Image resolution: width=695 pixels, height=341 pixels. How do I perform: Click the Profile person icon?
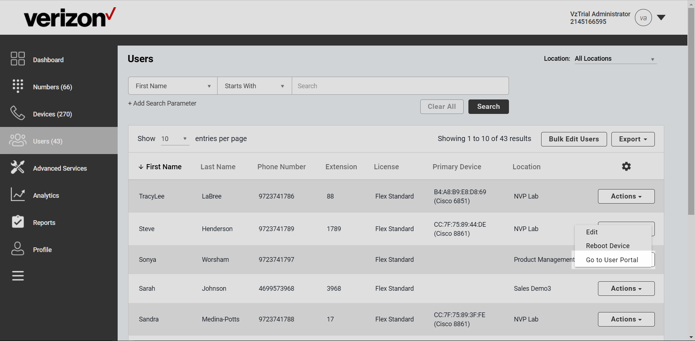click(x=18, y=249)
